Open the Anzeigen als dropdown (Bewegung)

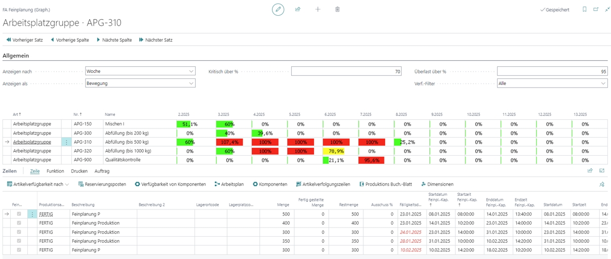140,83
